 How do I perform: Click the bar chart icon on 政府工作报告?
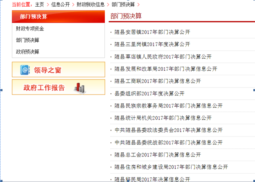pyautogui.click(x=80, y=87)
